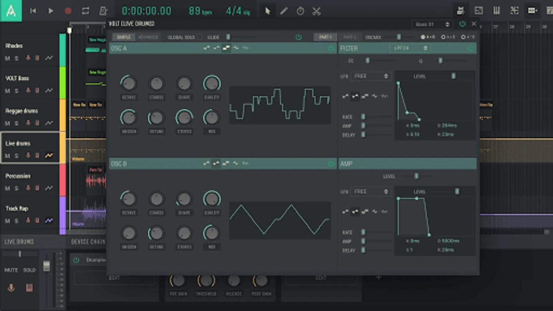
Task: Click the four-arrows grid icon in top bar
Action: tap(515, 11)
